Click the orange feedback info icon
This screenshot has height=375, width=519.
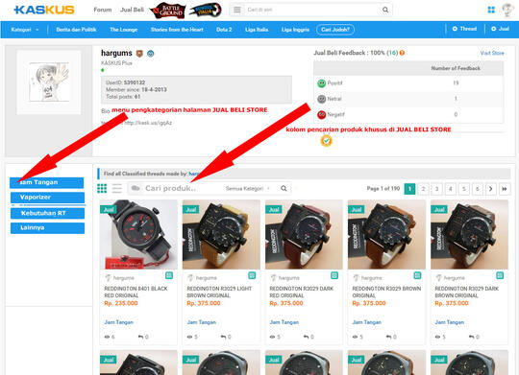click(402, 53)
